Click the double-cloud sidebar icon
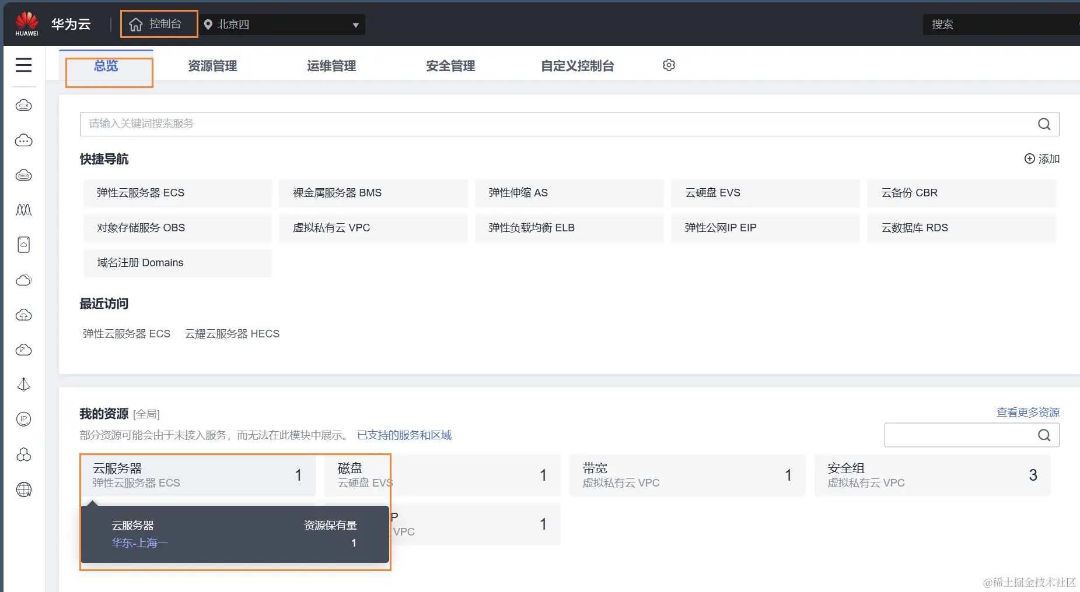The height and width of the screenshot is (592, 1080). pyautogui.click(x=24, y=280)
